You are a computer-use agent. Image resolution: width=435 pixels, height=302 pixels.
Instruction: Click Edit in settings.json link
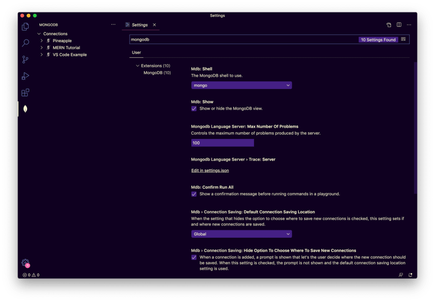[x=210, y=171]
